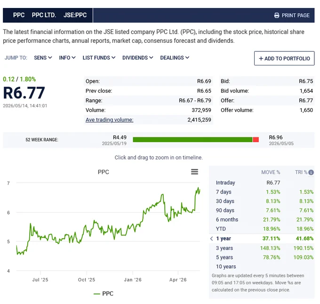Viewport: 320px width, 304px height.
Task: Click the PPC LTD. header label
Action: tap(44, 15)
